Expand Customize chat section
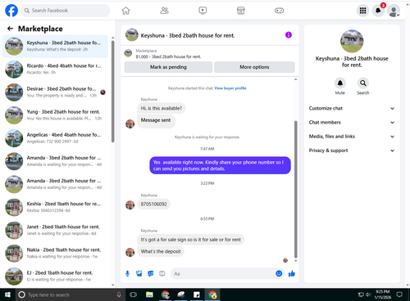Viewport: 410px width, 301px height. point(352,108)
